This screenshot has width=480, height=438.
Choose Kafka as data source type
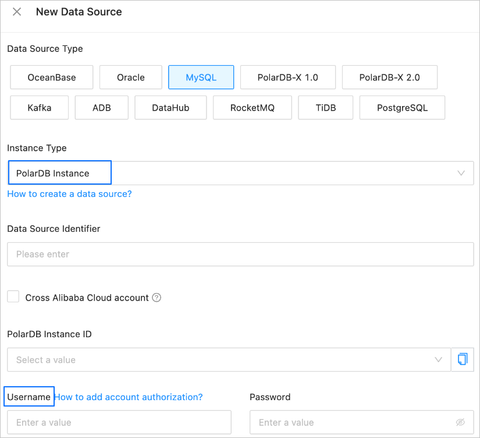tap(40, 108)
